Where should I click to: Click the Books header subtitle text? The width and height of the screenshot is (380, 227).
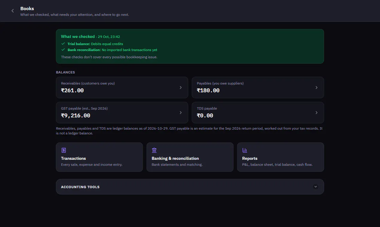(75, 15)
